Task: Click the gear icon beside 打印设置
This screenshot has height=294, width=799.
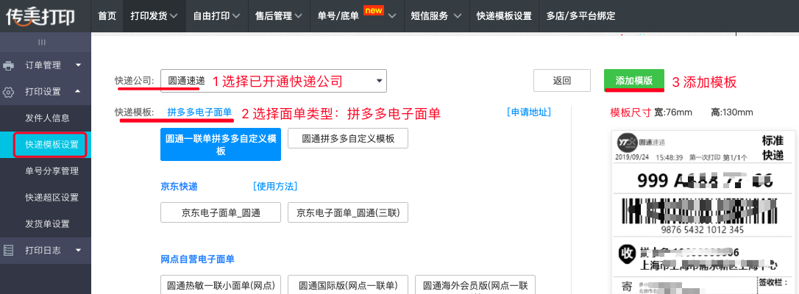Action: [x=9, y=92]
